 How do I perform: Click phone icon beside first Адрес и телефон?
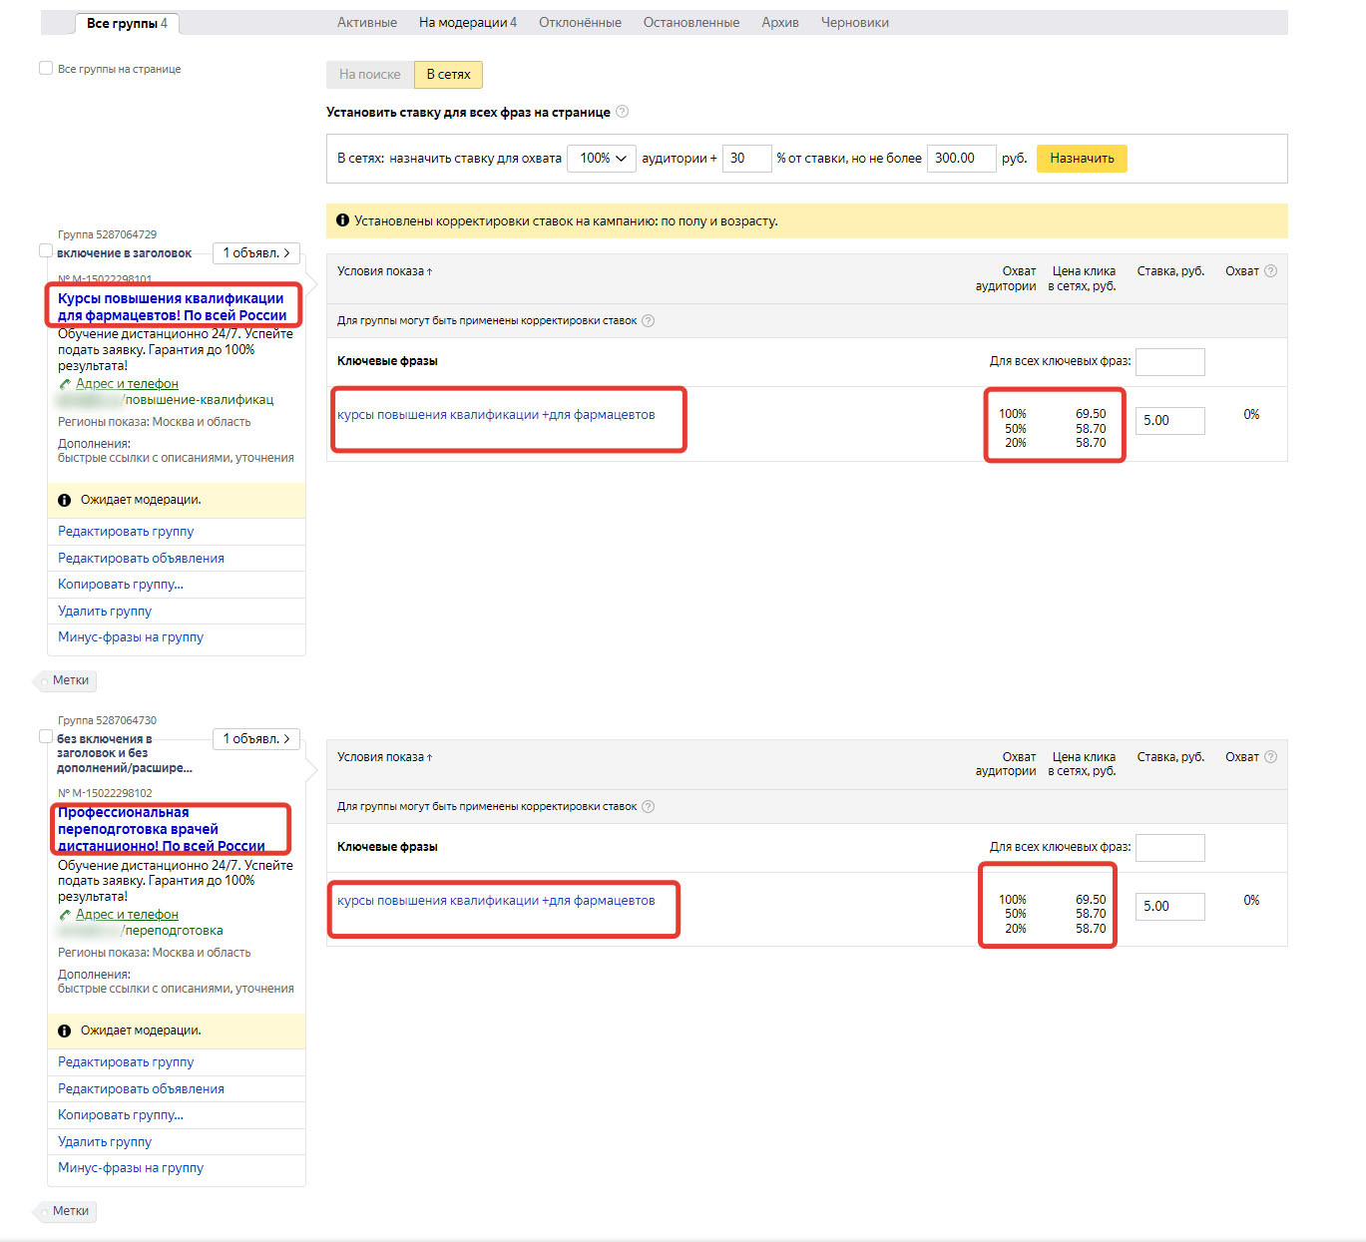65,384
